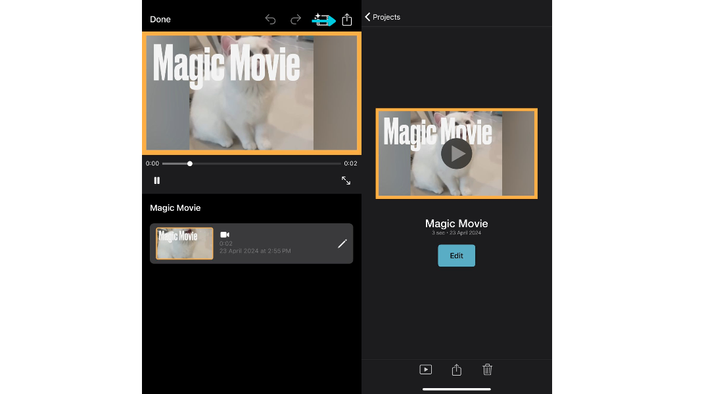Play the project from the preview play button
The height and width of the screenshot is (394, 723).
[457, 154]
